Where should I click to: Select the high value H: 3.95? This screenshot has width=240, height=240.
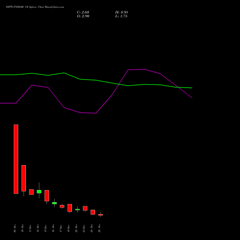click(x=121, y=12)
